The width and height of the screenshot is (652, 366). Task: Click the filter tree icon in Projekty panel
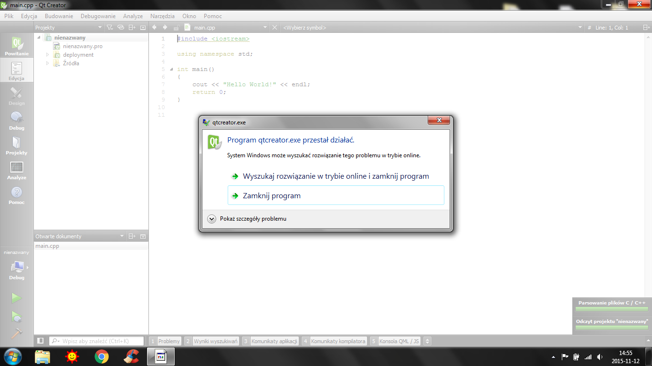pyautogui.click(x=110, y=28)
